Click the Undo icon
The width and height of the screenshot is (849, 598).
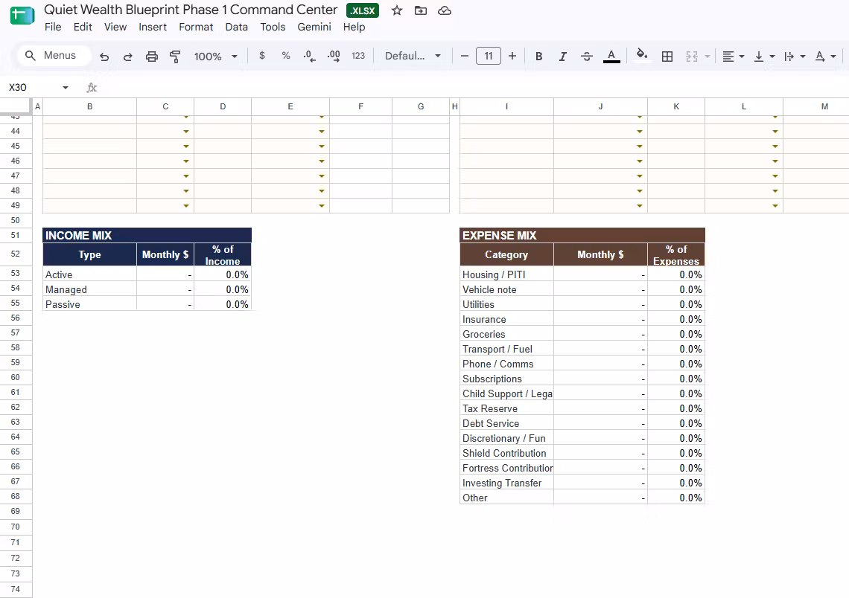click(x=104, y=57)
